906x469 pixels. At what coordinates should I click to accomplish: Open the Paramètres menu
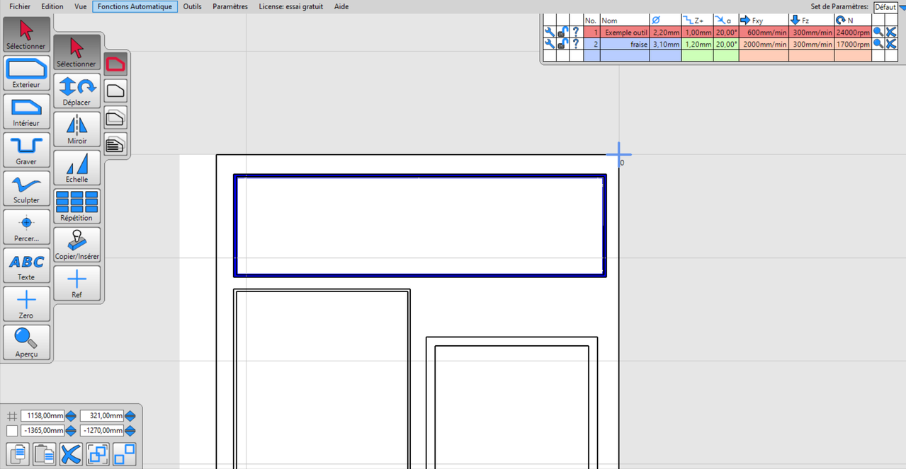coord(230,6)
